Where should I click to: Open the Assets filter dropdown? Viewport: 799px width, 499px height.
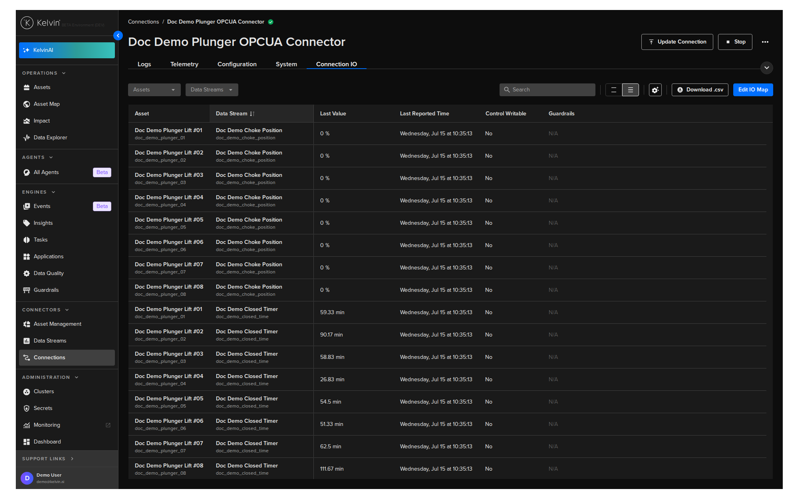click(154, 90)
